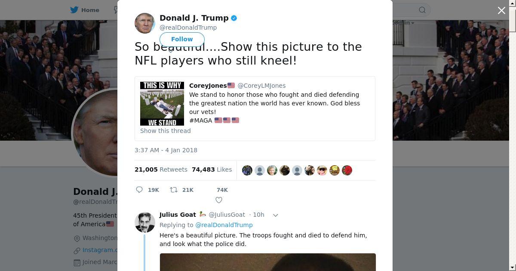Open the Login dropdown menu

402,23
